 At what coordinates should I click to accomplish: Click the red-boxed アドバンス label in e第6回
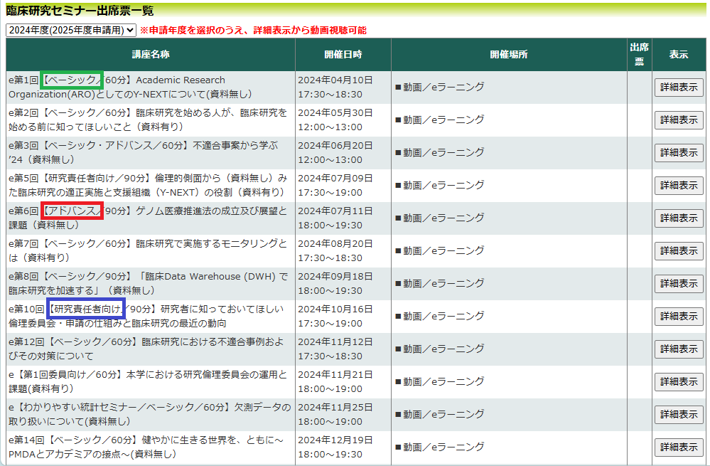point(72,211)
